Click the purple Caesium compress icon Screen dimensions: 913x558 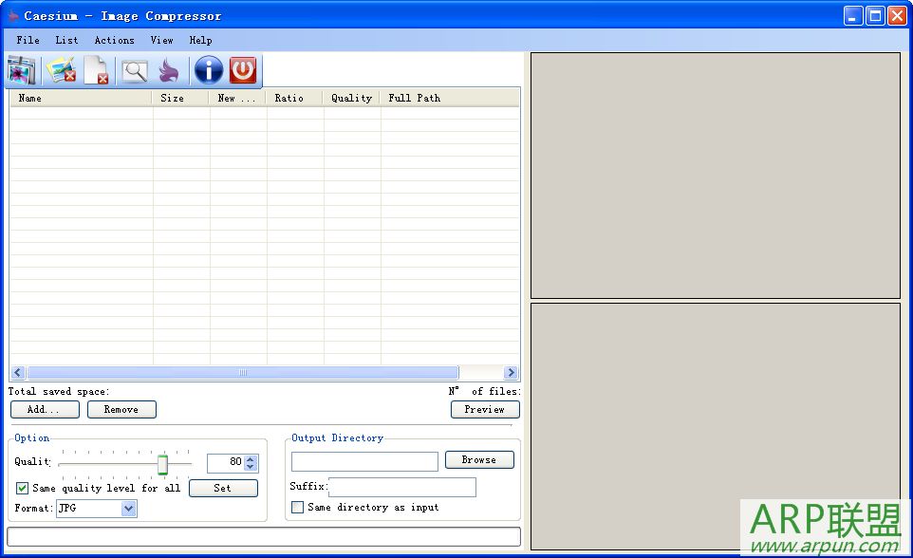click(x=169, y=70)
